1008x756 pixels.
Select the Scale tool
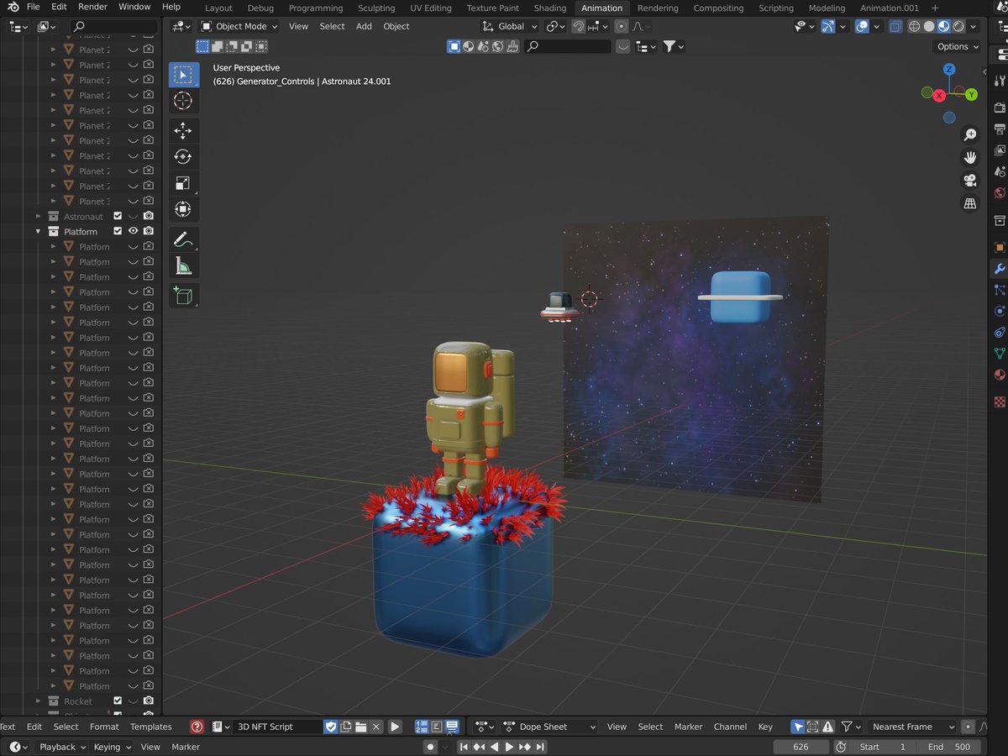coord(183,183)
